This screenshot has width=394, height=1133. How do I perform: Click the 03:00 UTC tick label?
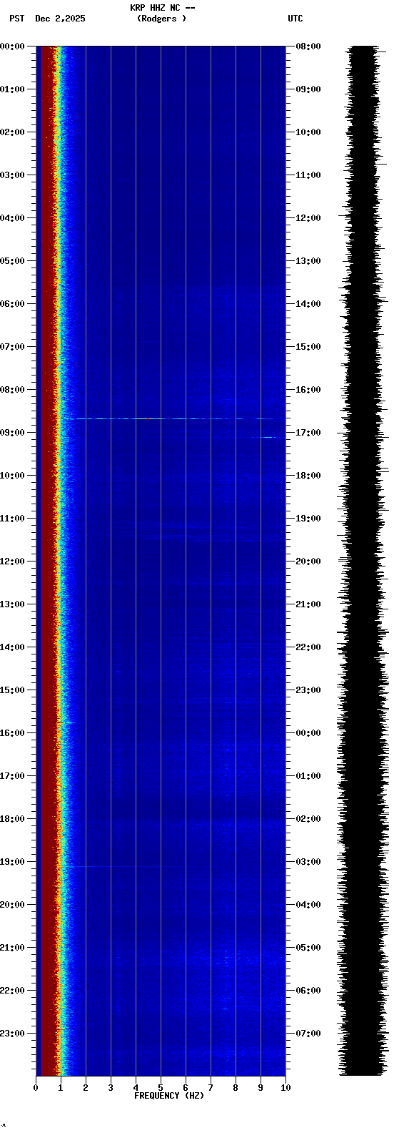point(308,862)
